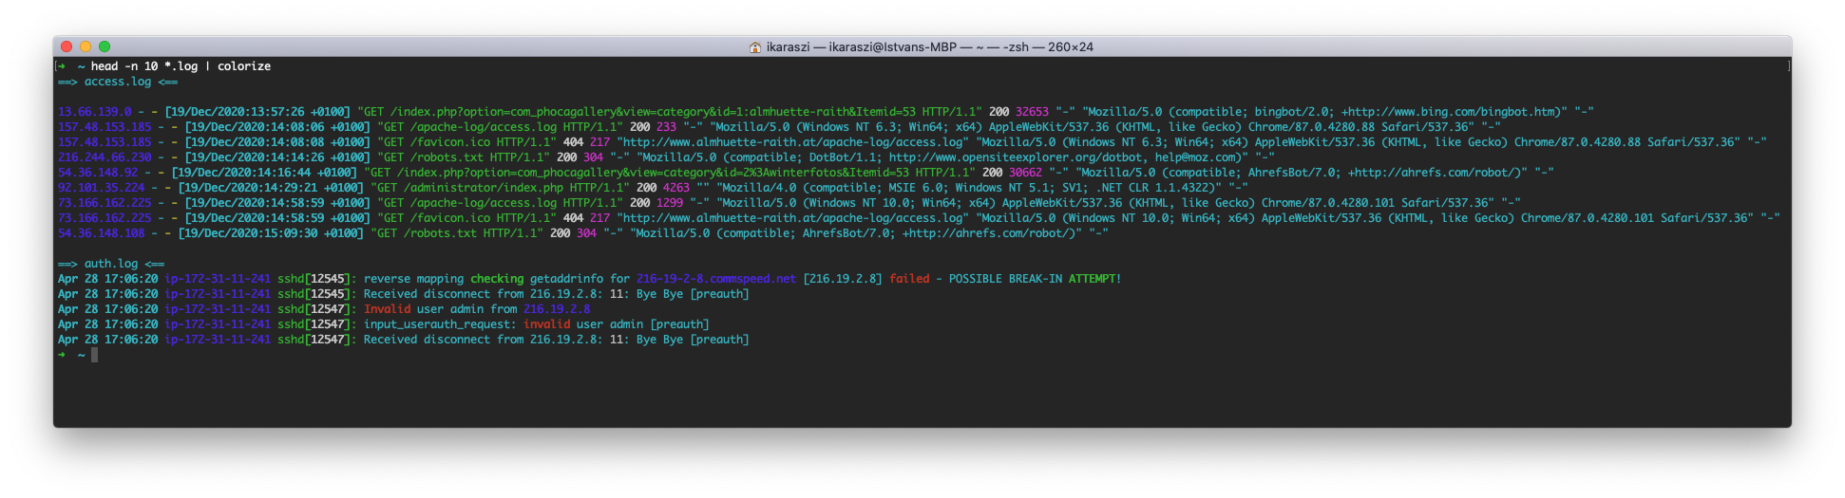Click the red word 'failed' in auth.log
The height and width of the screenshot is (498, 1845).
[909, 279]
